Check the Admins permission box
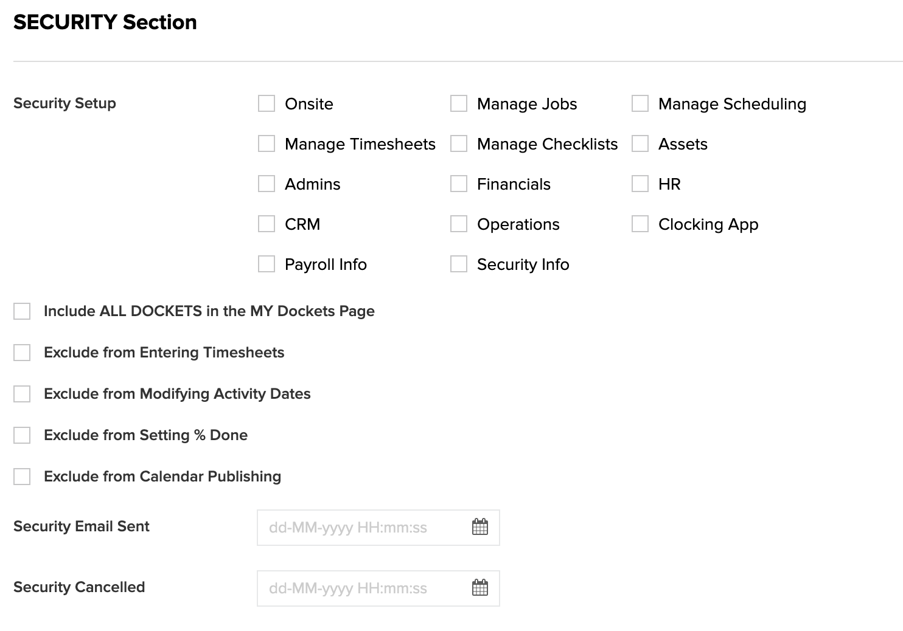 (266, 184)
